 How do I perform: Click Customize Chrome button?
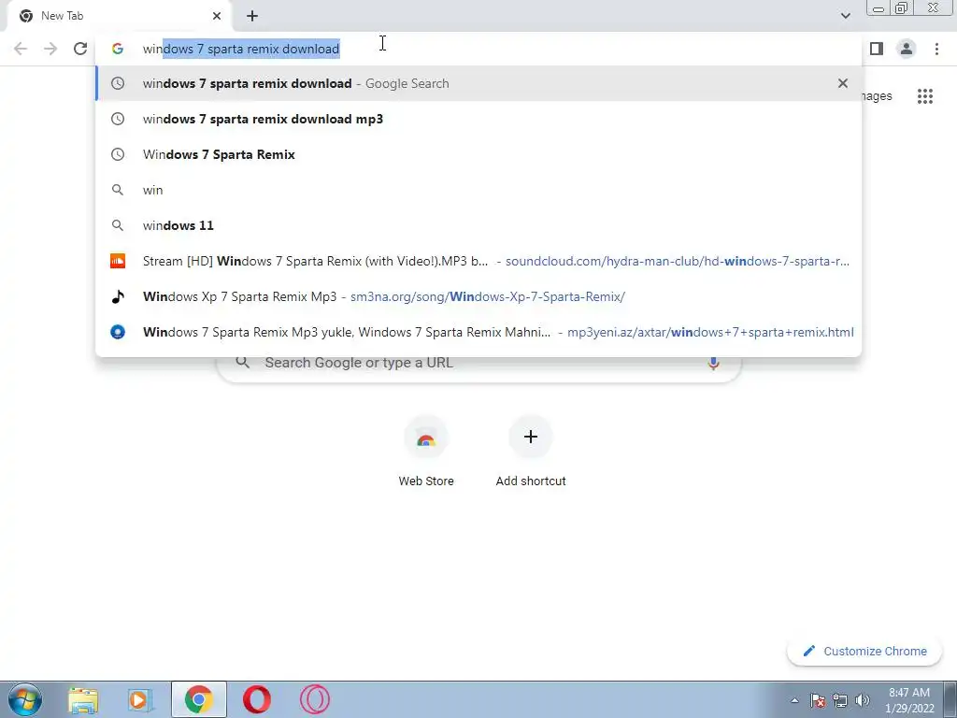864,652
